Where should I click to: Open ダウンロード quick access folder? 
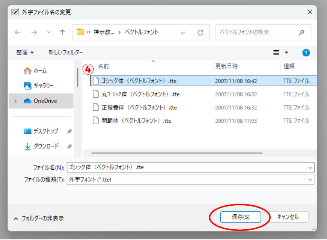(x=41, y=146)
